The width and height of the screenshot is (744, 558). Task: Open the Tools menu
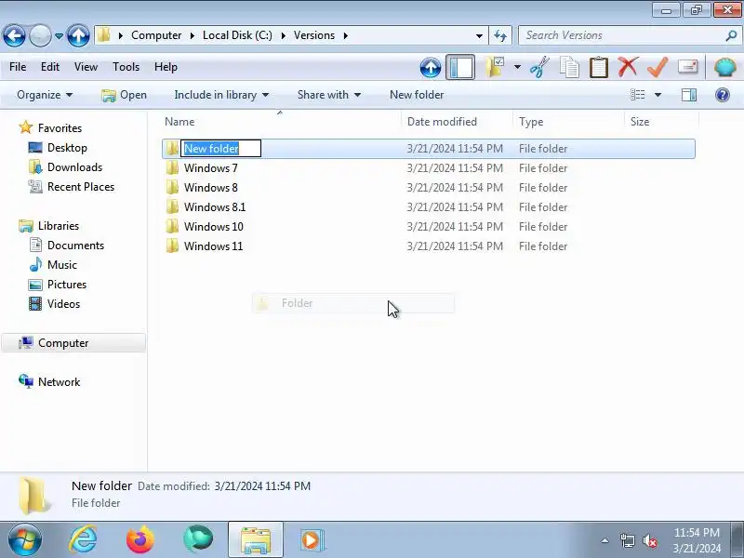[x=126, y=67]
